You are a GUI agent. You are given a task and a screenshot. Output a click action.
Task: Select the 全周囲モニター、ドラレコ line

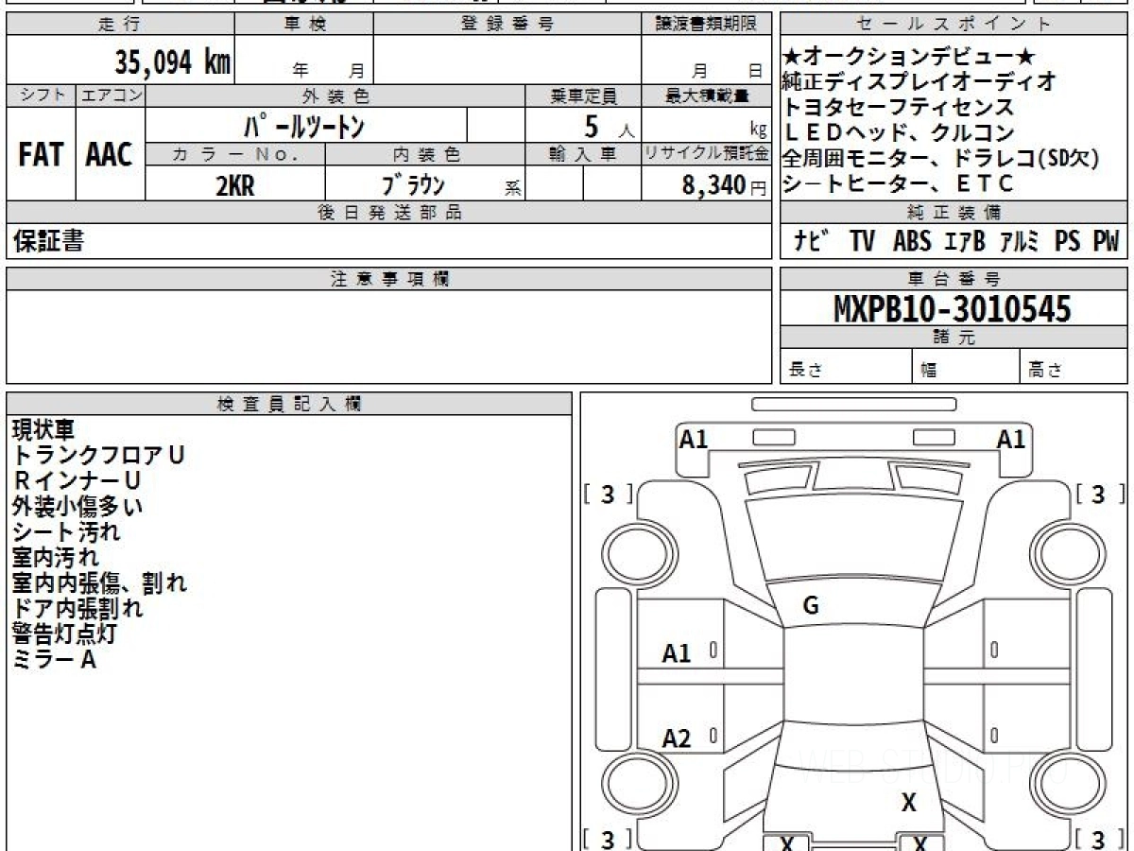[940, 158]
